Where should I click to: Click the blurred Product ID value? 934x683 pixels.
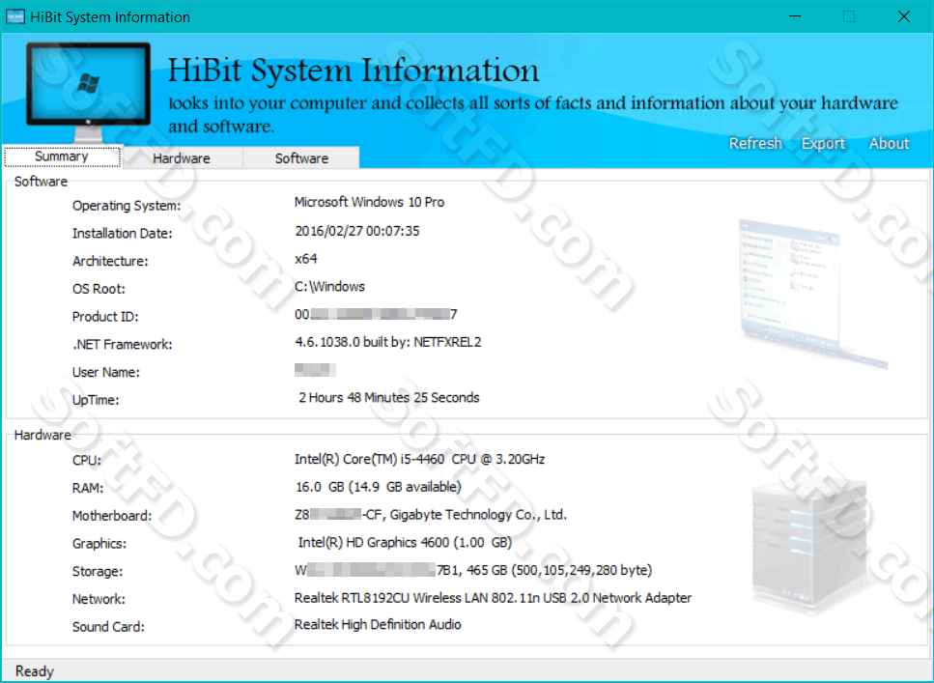pos(376,314)
